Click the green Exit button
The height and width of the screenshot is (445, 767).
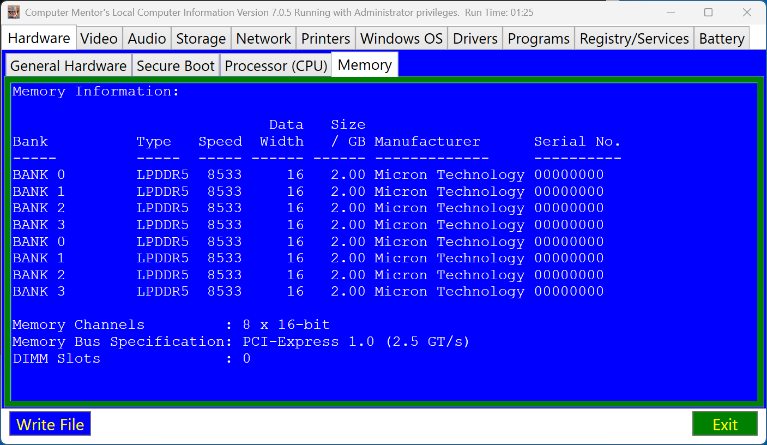pyautogui.click(x=724, y=424)
